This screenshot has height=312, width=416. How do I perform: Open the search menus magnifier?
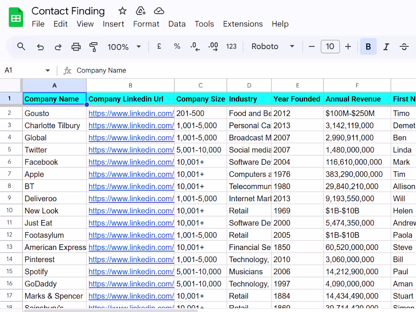pyautogui.click(x=21, y=47)
